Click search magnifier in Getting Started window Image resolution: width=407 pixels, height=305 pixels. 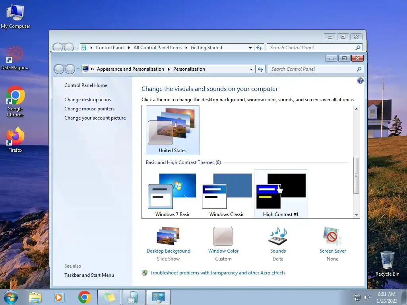[358, 48]
